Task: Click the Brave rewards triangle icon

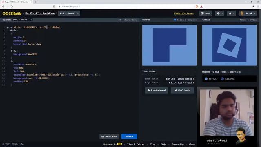Action: coord(201,7)
